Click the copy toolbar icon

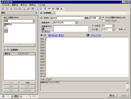point(15,9)
